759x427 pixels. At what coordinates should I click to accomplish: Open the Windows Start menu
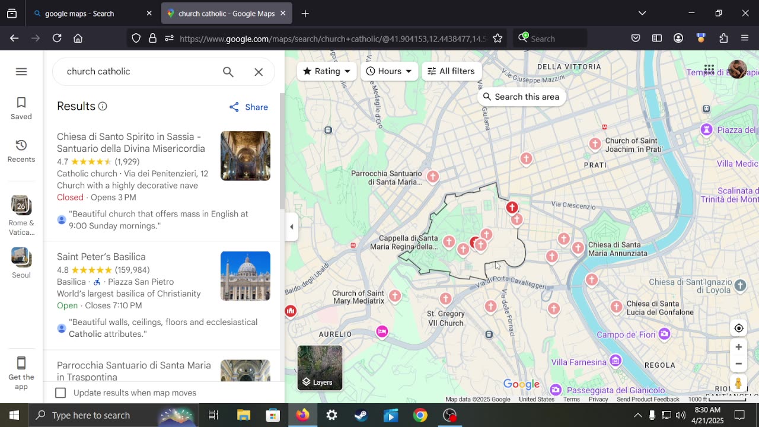point(14,415)
